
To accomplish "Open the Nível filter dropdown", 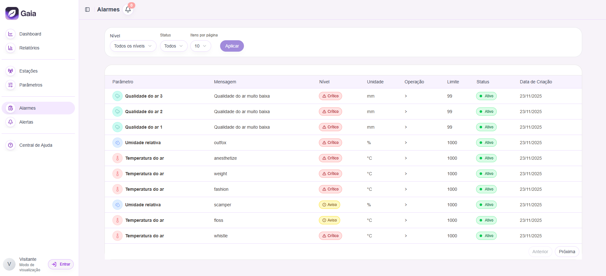I will click(133, 46).
